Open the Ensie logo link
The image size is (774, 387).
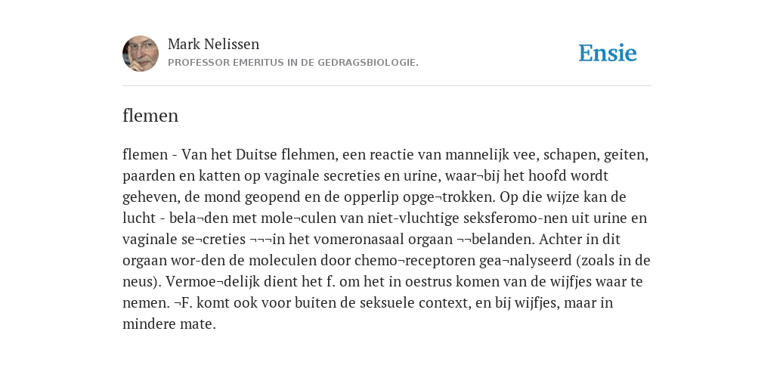608,54
